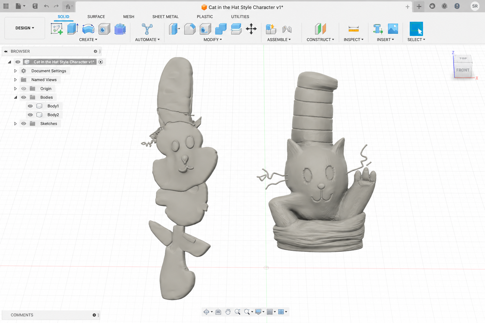Select the Hole tool
The image size is (485, 323).
(104, 29)
